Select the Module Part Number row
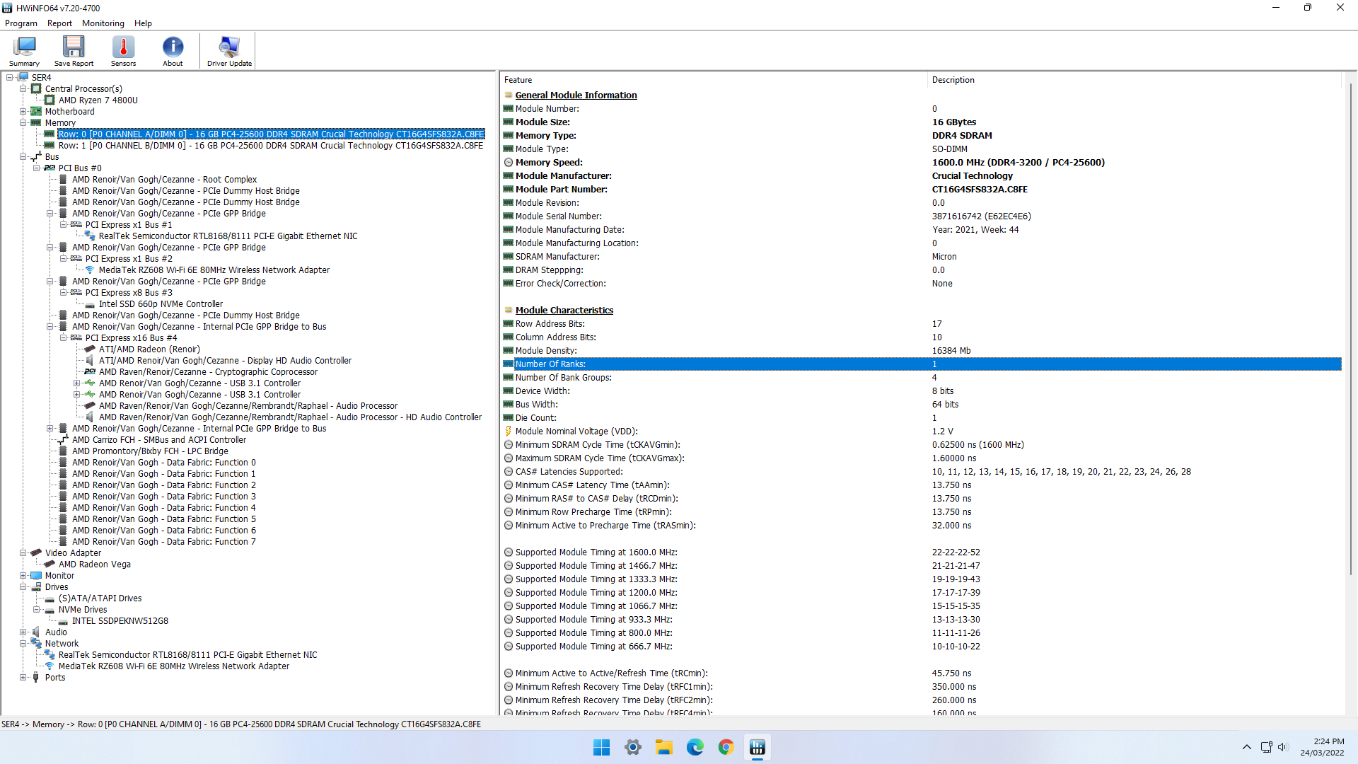This screenshot has width=1358, height=764. click(921, 190)
